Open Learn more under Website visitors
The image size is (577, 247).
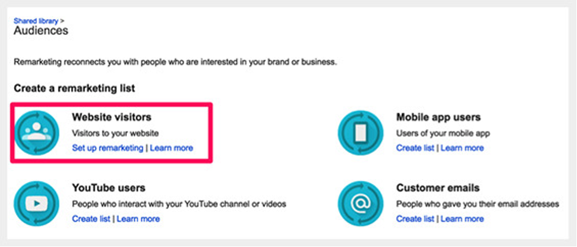pyautogui.click(x=172, y=148)
